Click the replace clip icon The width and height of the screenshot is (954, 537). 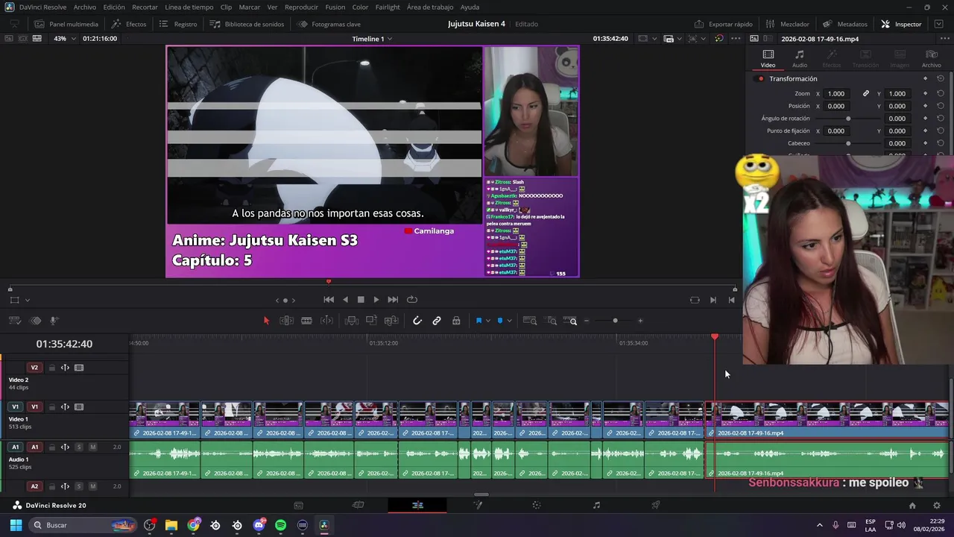point(391,321)
